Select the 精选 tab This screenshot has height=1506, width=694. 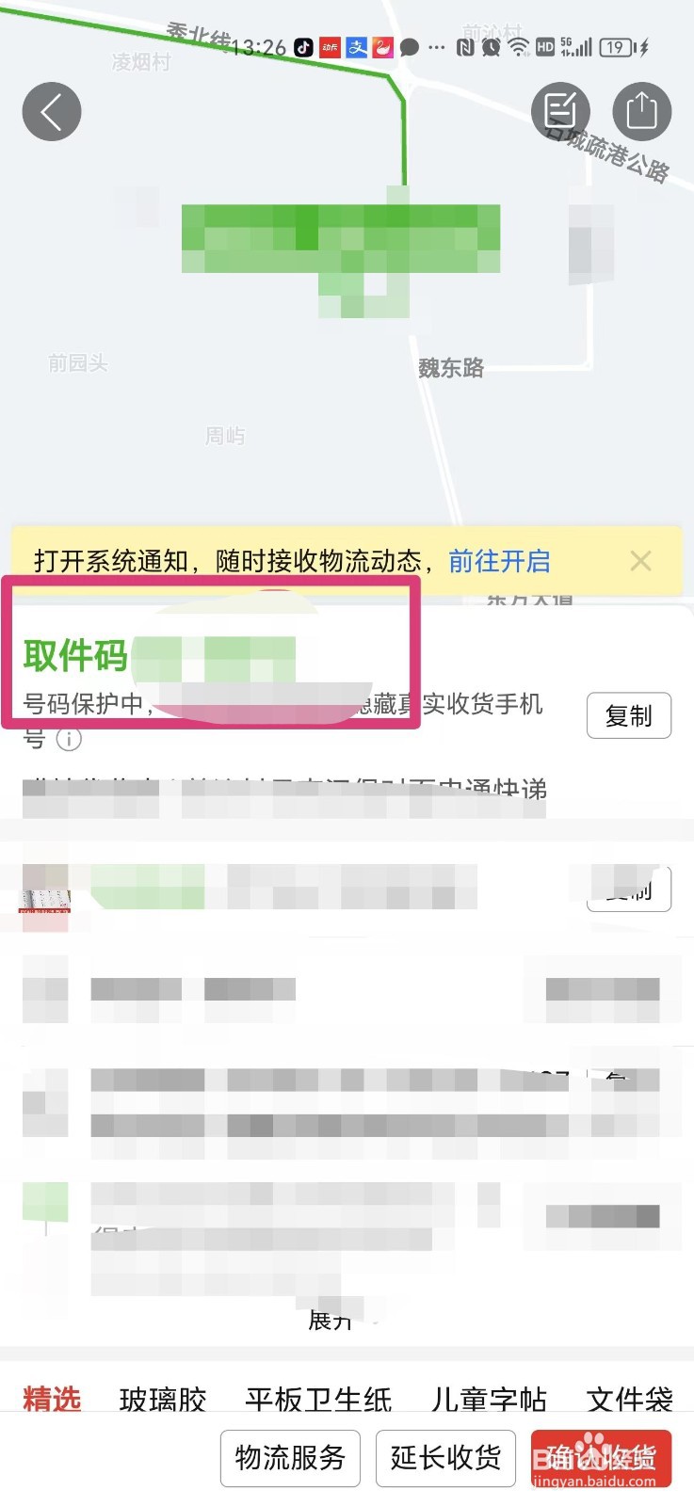pos(52,1400)
